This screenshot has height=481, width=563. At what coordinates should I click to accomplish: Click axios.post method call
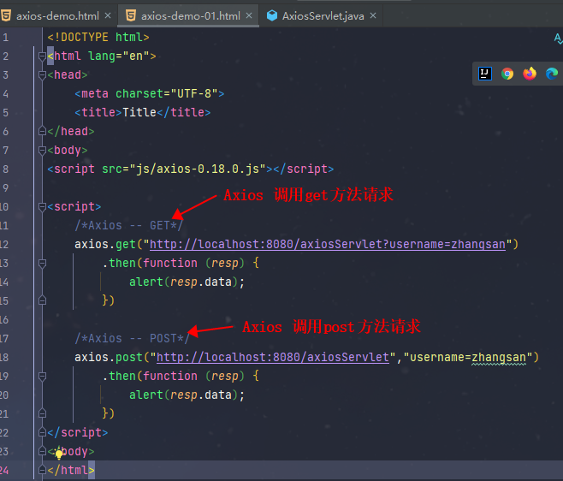(x=109, y=357)
